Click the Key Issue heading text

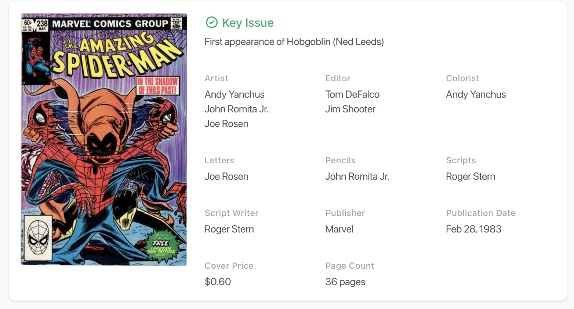point(248,23)
